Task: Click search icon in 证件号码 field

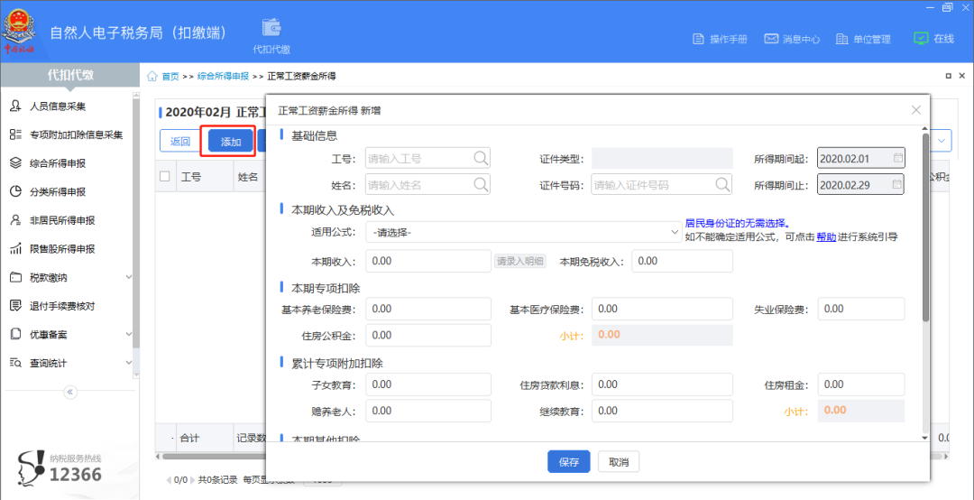Action: tap(722, 185)
